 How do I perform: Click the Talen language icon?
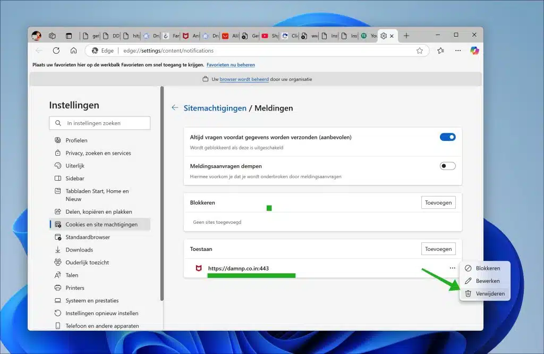coord(58,275)
